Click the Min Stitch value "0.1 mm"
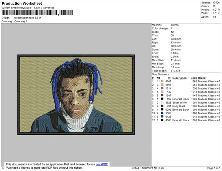 (x=175, y=64)
